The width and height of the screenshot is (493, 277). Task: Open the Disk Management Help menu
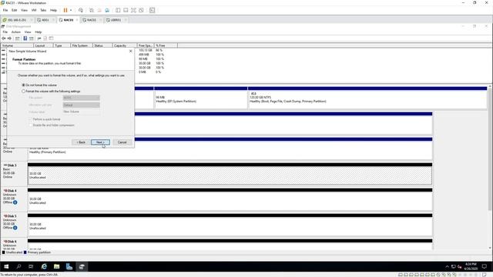(39, 32)
